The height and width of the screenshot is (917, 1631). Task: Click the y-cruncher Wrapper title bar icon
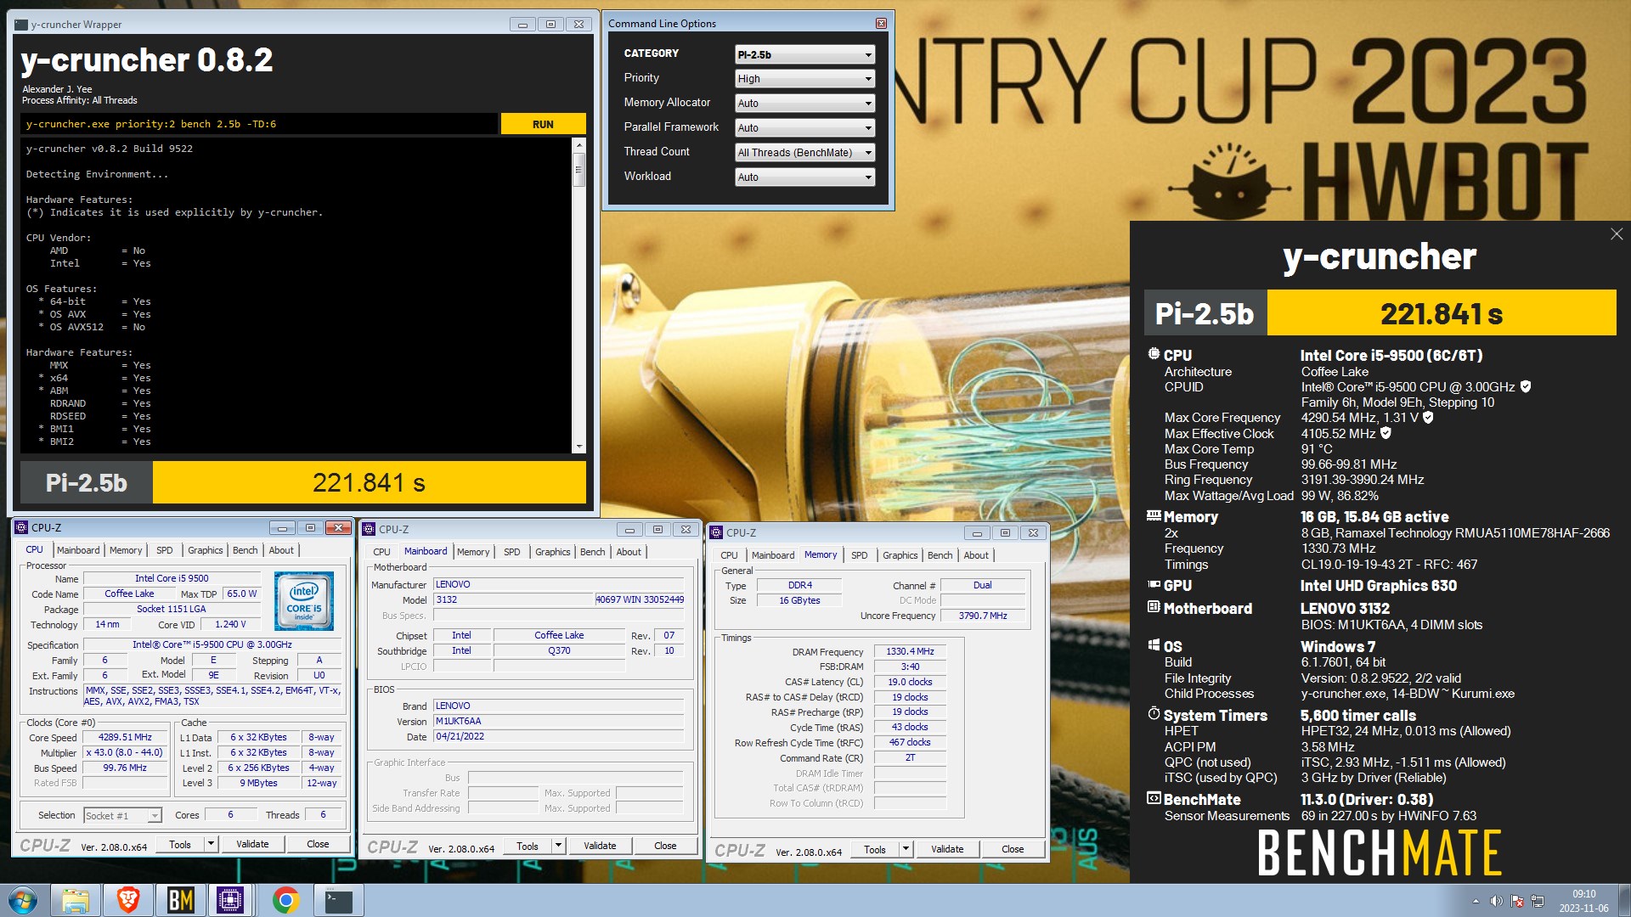pyautogui.click(x=21, y=25)
